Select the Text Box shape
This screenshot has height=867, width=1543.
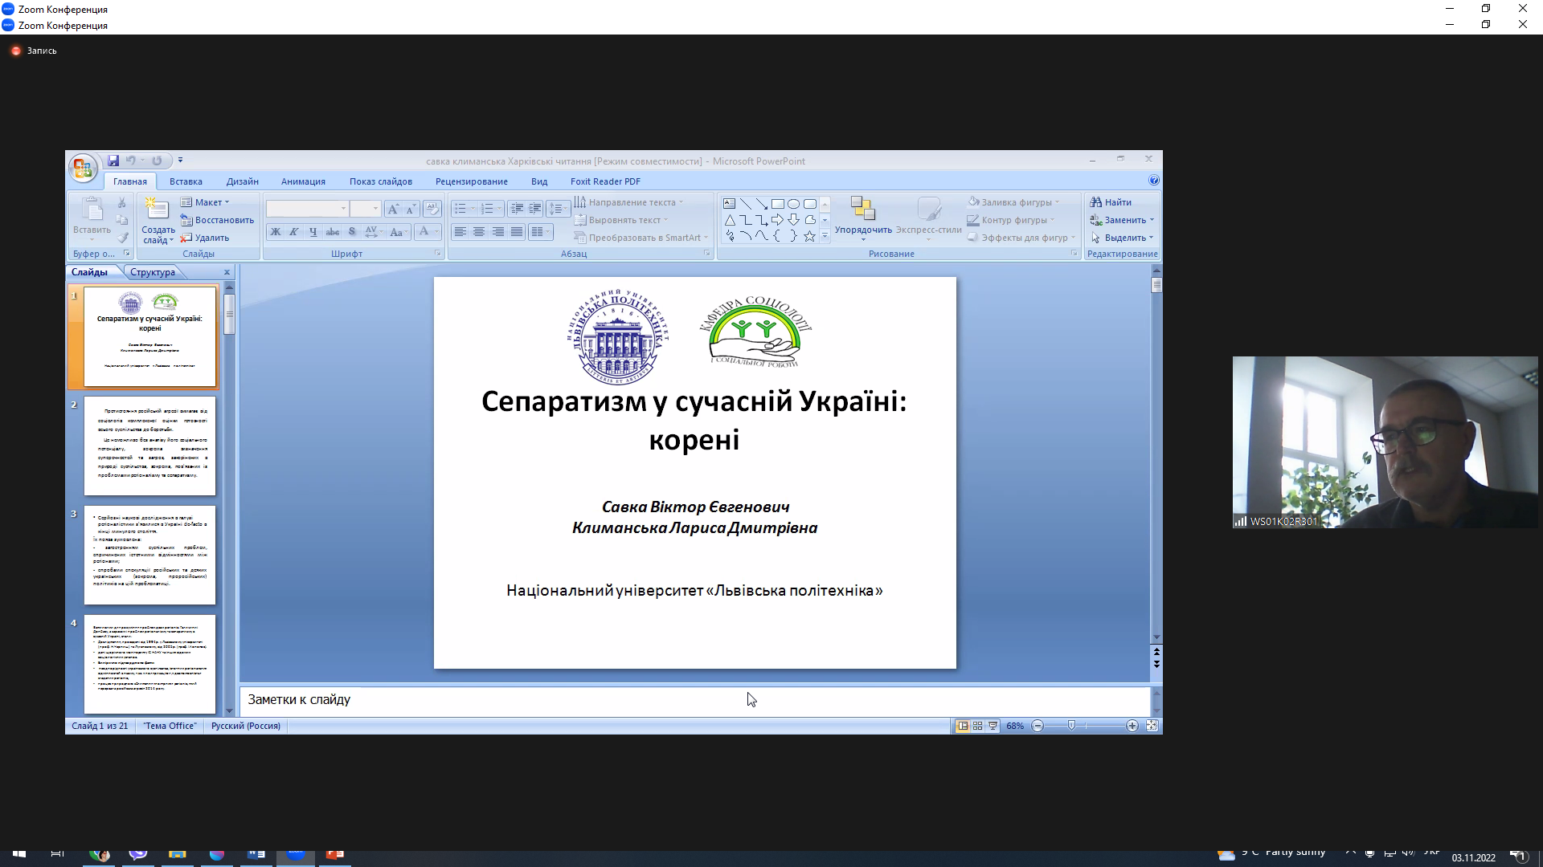point(729,204)
